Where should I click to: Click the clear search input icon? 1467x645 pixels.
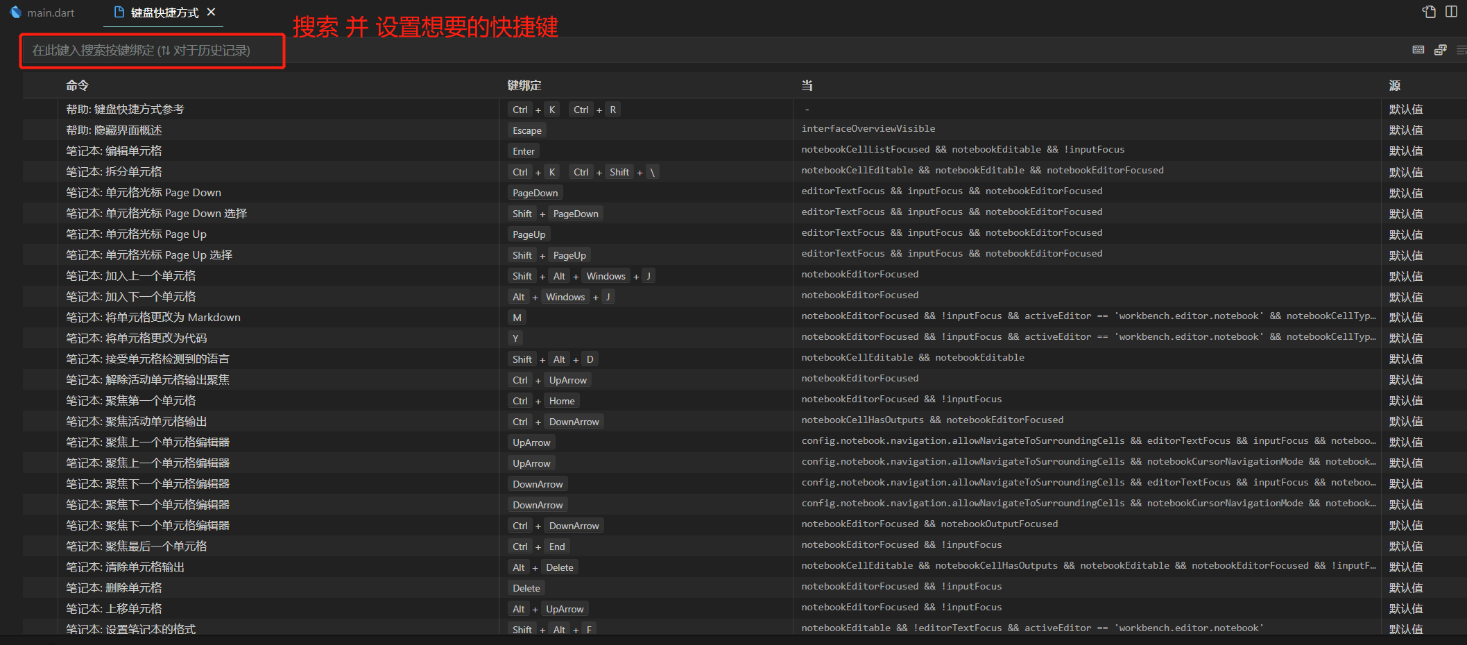(1461, 50)
